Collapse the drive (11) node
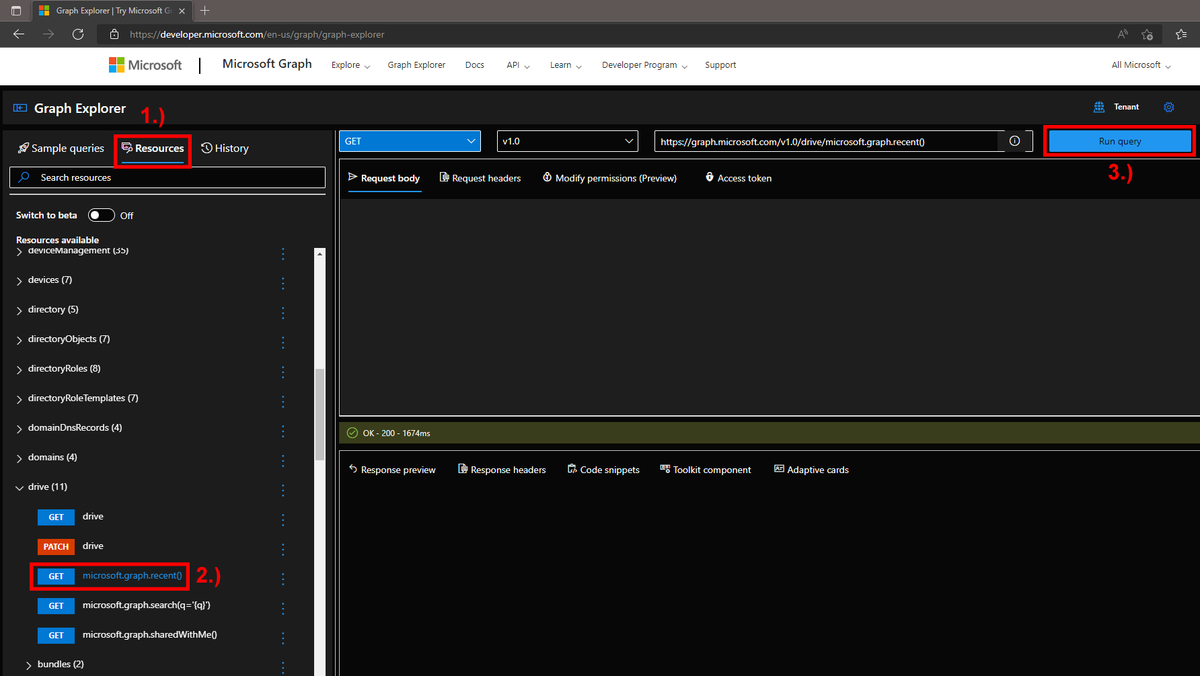Screen dimensions: 1200x676 coord(19,488)
